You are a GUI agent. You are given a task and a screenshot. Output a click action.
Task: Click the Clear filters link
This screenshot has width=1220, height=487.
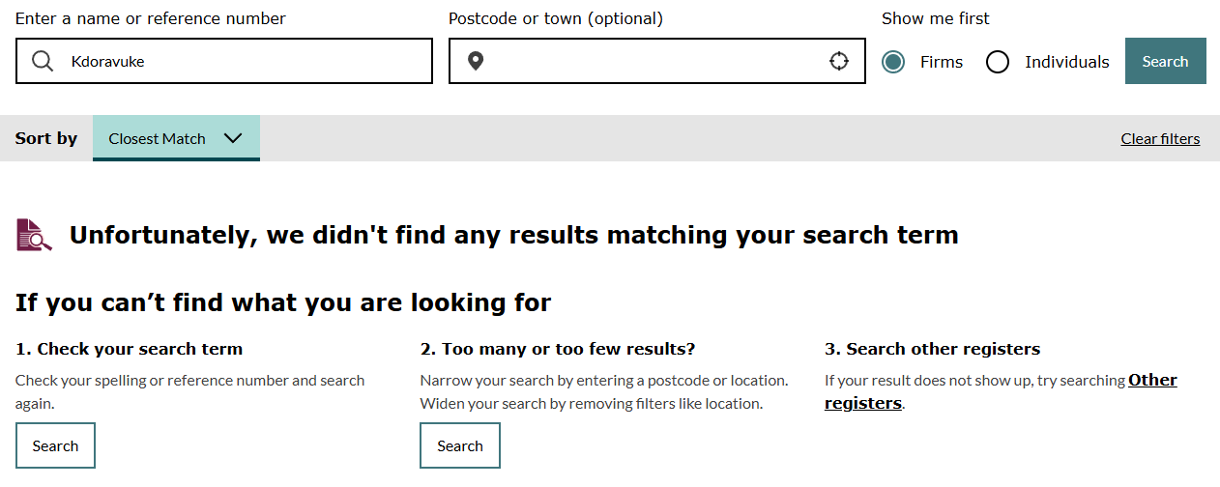pyautogui.click(x=1160, y=139)
